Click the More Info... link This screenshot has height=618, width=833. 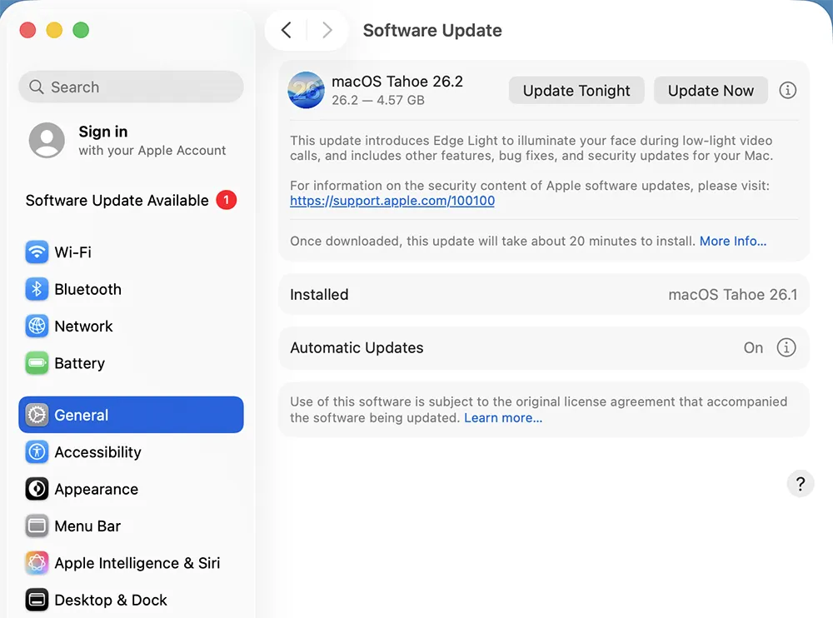point(732,241)
